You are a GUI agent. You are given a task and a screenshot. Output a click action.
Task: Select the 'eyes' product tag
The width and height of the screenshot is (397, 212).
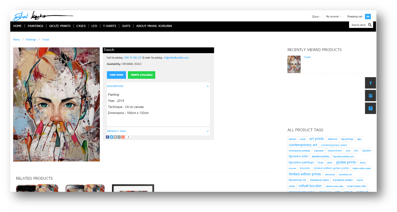[348, 151]
